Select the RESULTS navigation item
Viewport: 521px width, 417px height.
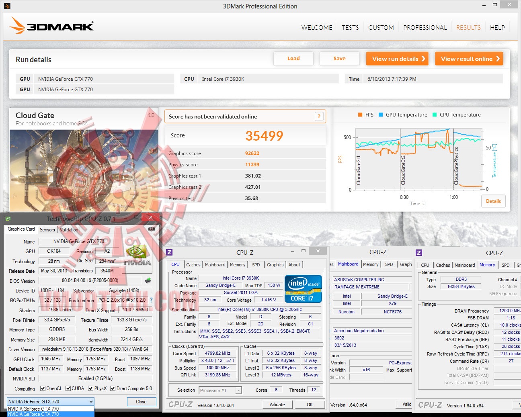468,27
